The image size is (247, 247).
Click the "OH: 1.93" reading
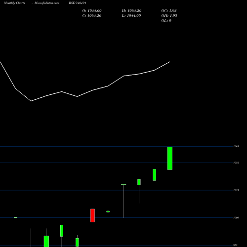pos(169,16)
